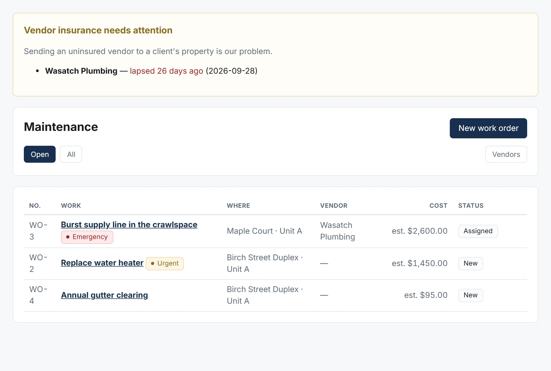551x371 pixels.
Task: Open the Replace water heater work order
Action: tap(102, 263)
